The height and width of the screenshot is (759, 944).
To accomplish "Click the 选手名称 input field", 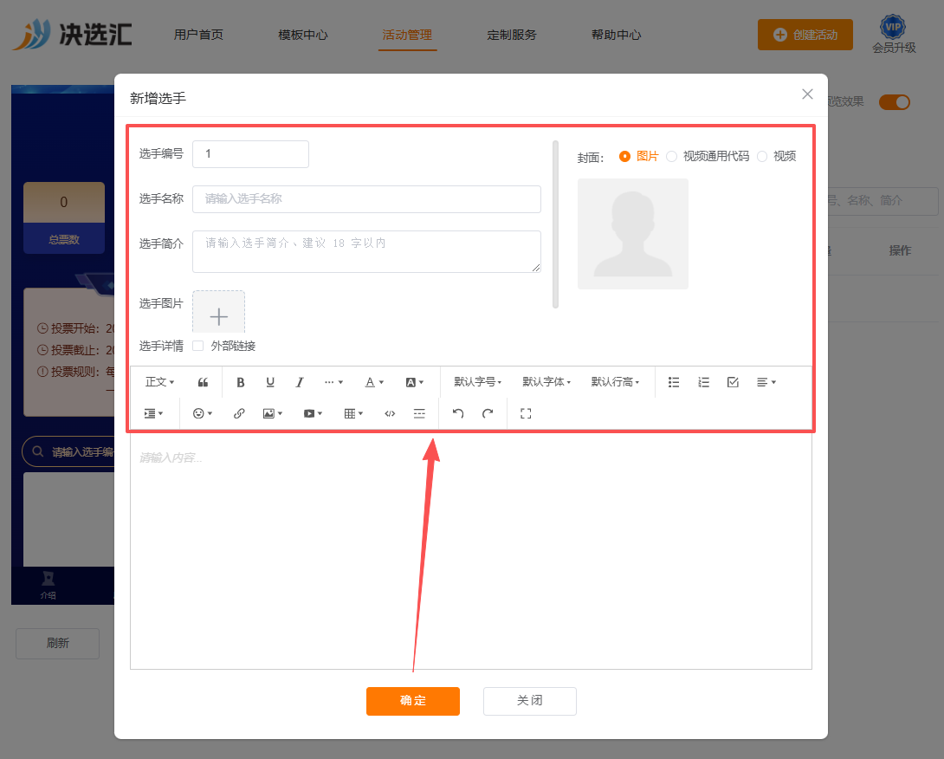I will (366, 199).
